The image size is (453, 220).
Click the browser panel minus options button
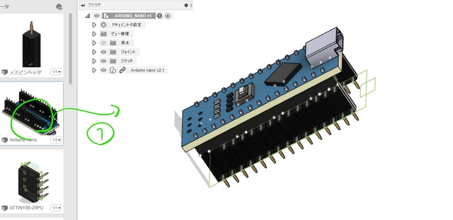pos(186,5)
